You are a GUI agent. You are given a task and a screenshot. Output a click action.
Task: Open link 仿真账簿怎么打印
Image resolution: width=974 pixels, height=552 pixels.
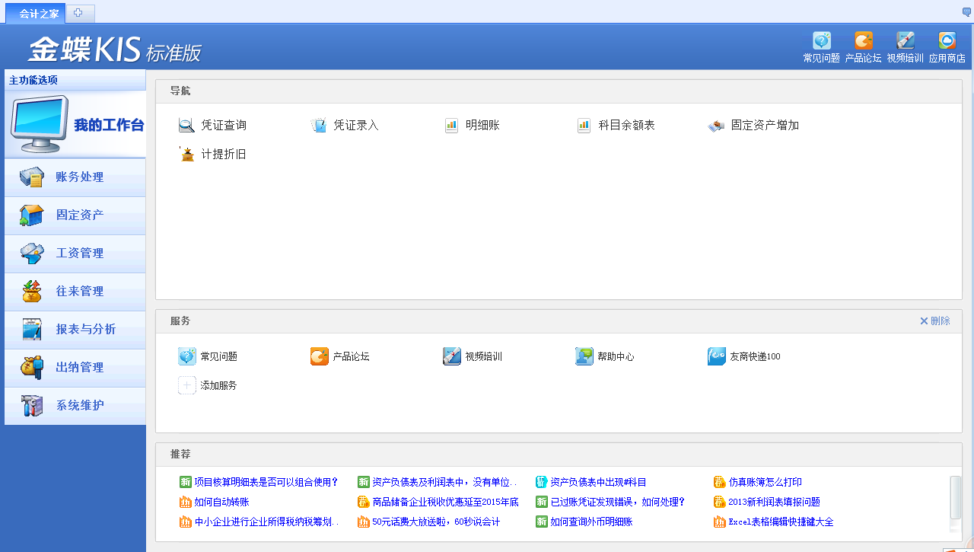pyautogui.click(x=765, y=482)
